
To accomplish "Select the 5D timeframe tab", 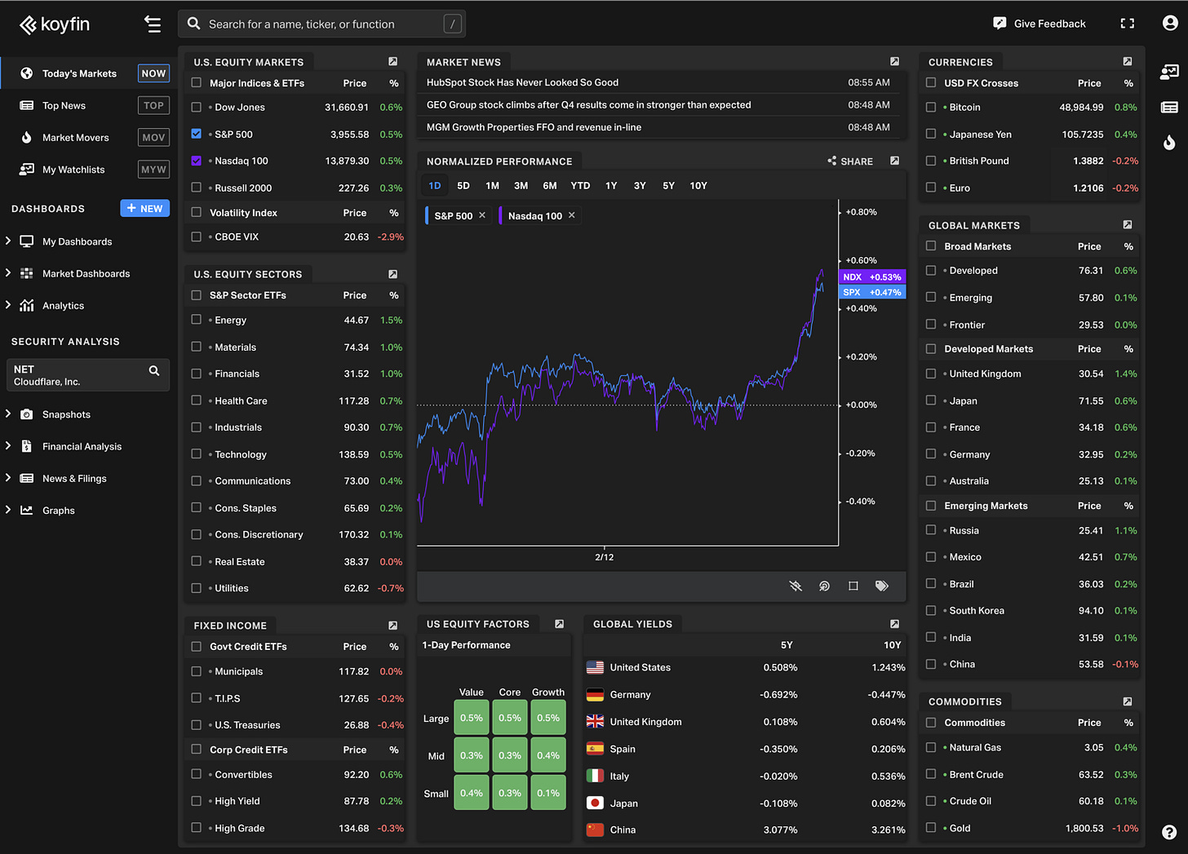I will point(463,186).
